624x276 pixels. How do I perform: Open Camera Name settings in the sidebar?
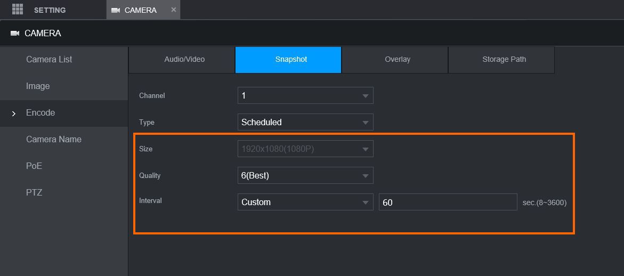(54, 140)
